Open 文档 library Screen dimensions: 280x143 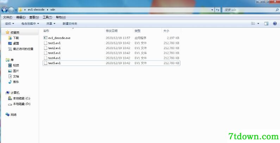[16, 76]
